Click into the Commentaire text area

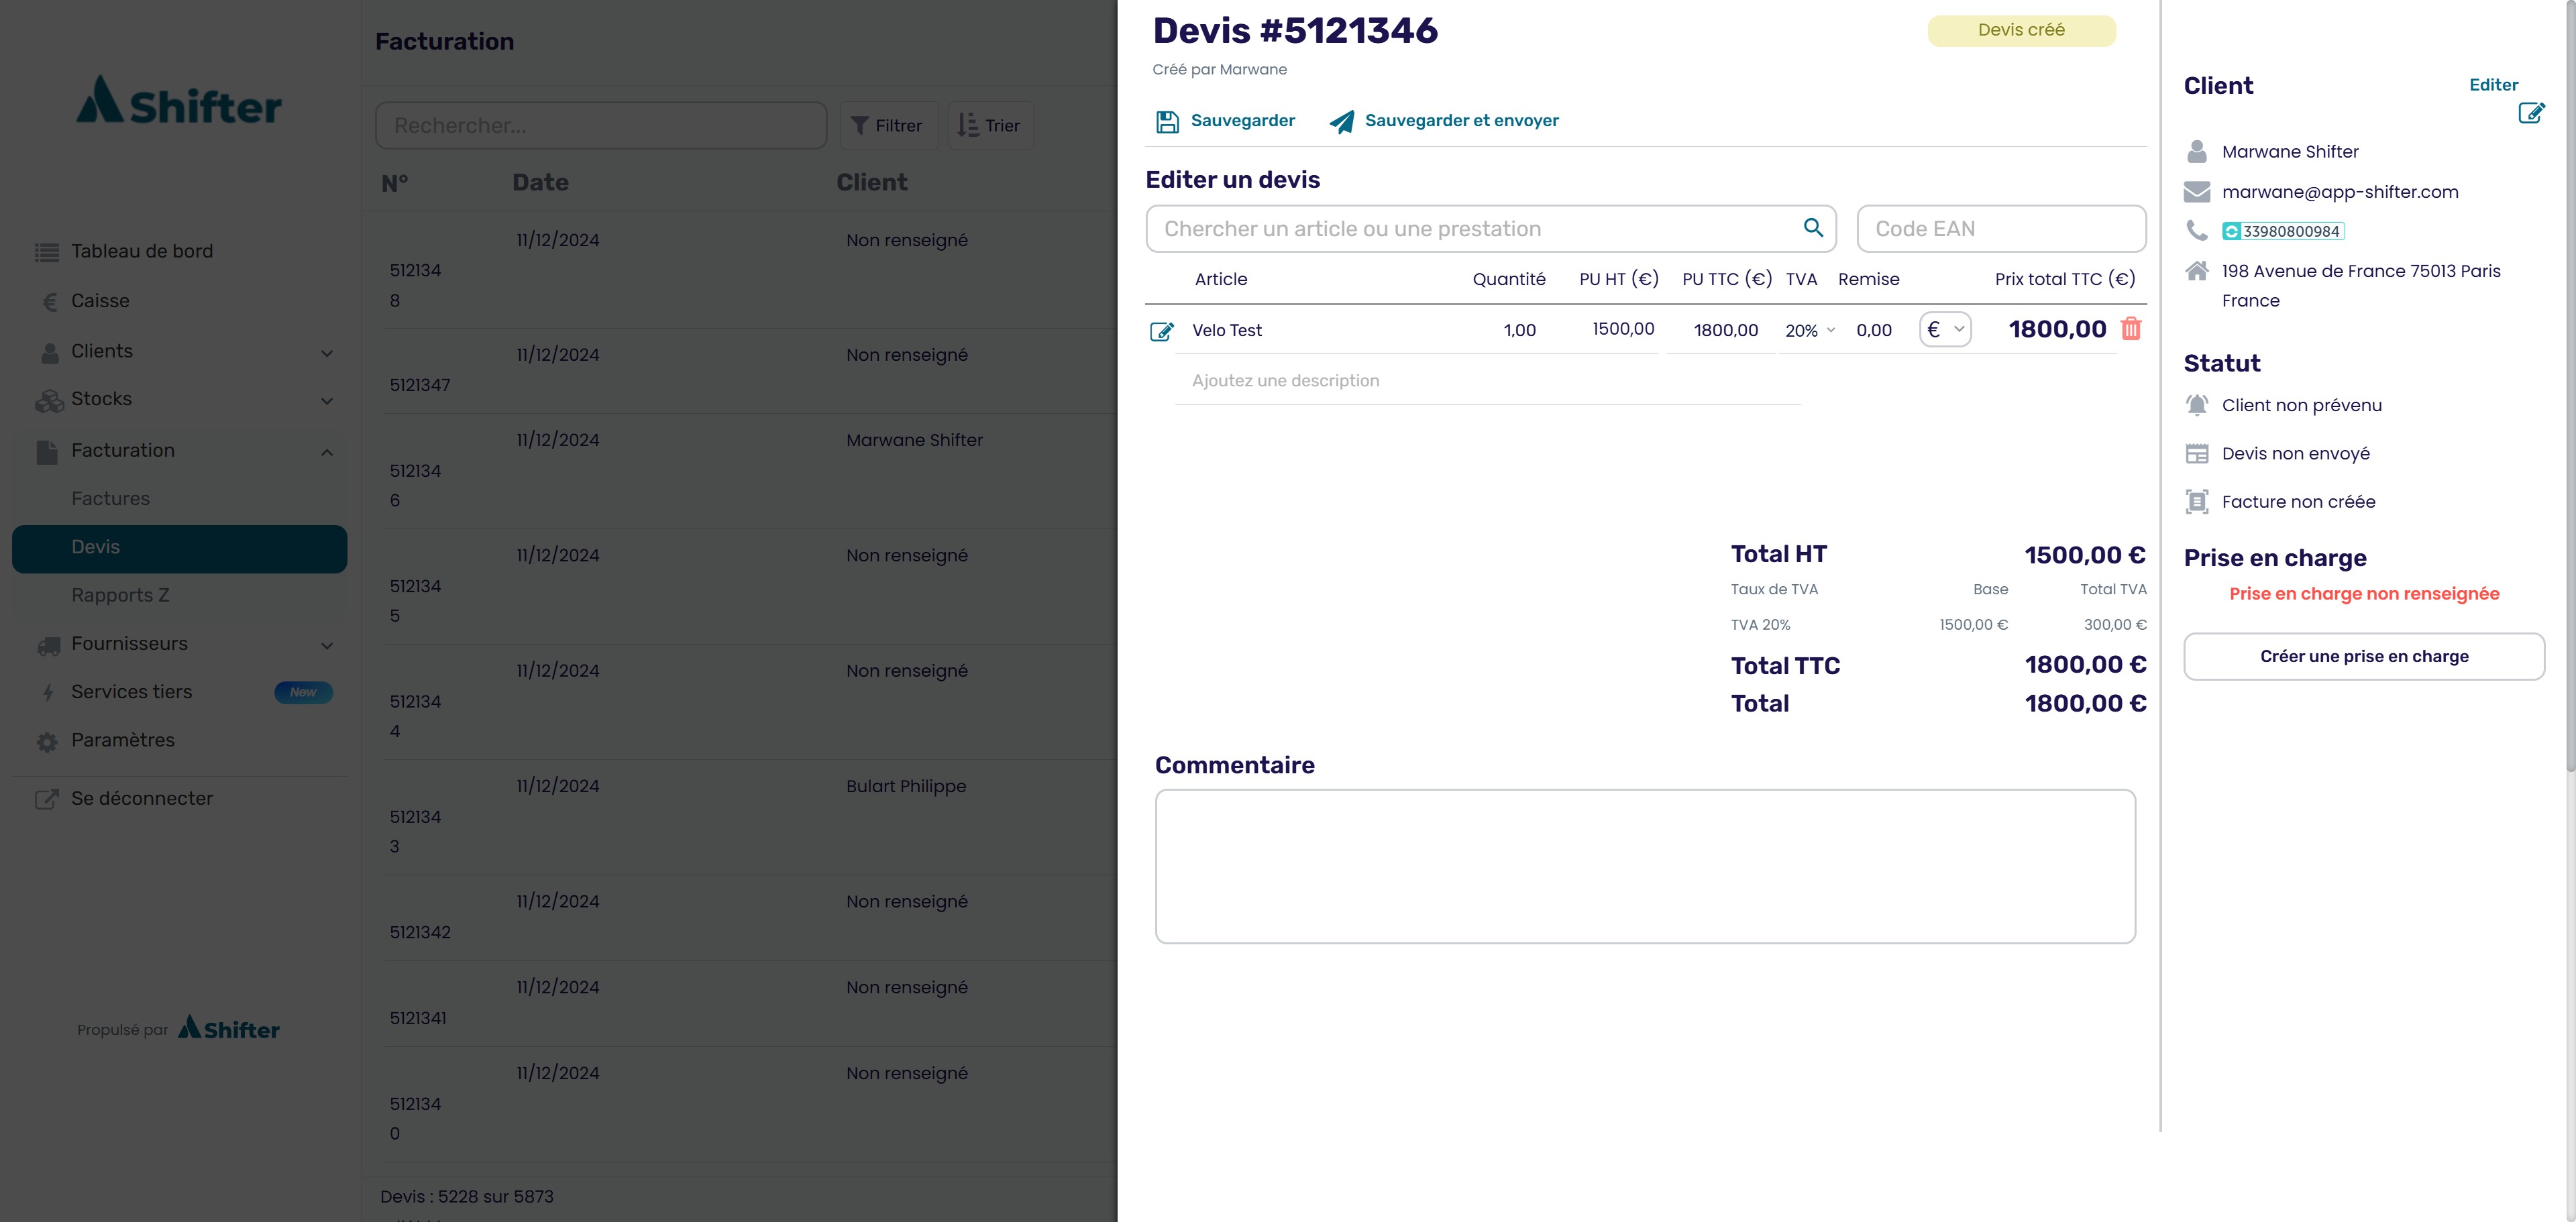(1645, 866)
